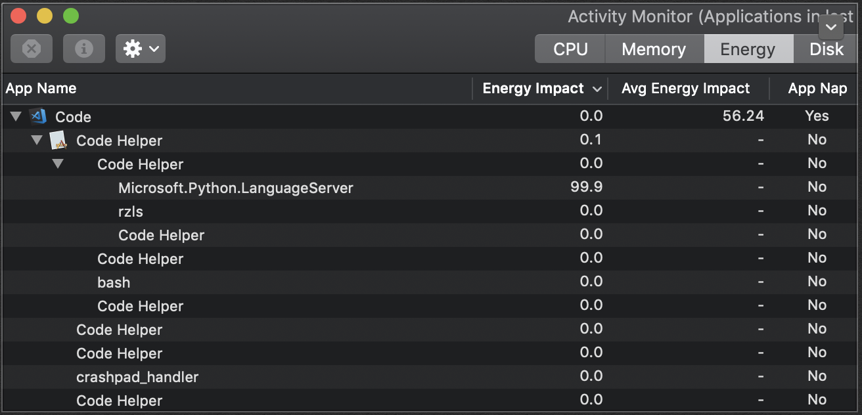
Task: Click the 0.1 energy impact value
Action: (591, 140)
